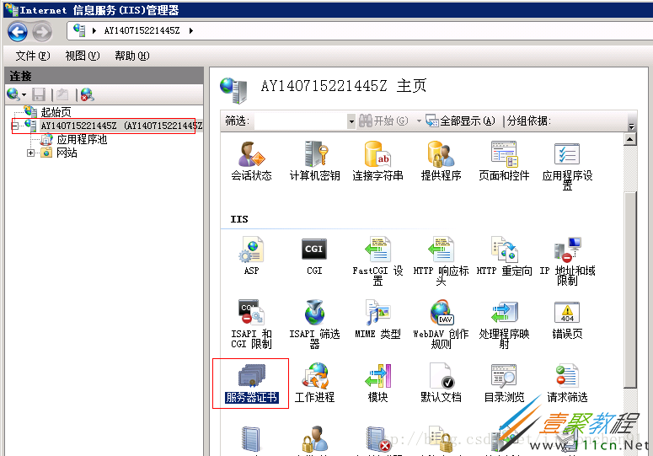Screen dimensions: 653x456
Task: Select 应用程序池 tree node
Action: point(82,139)
